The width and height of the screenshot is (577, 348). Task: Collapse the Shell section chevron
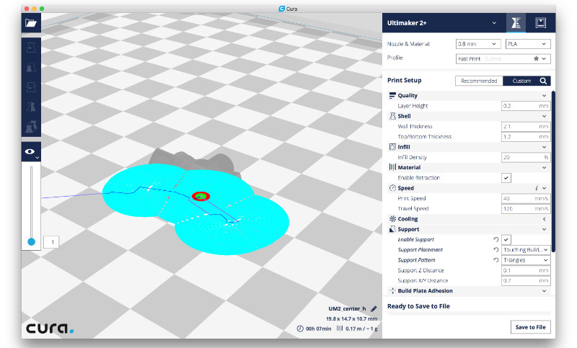click(x=545, y=116)
